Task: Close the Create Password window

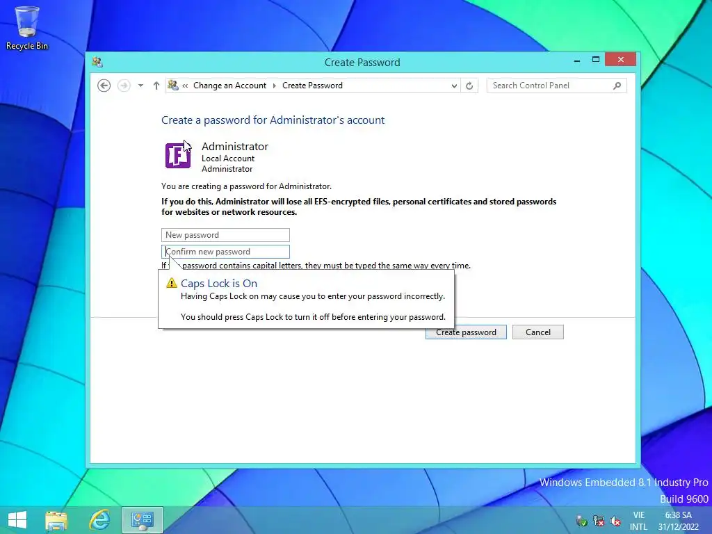Action: click(620, 60)
